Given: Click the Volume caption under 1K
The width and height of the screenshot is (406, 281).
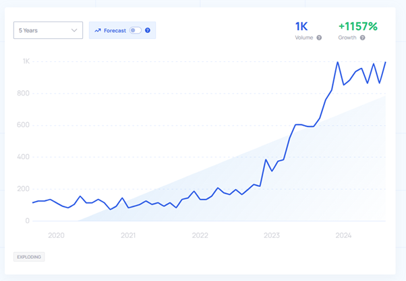Looking at the screenshot, I should [x=304, y=38].
